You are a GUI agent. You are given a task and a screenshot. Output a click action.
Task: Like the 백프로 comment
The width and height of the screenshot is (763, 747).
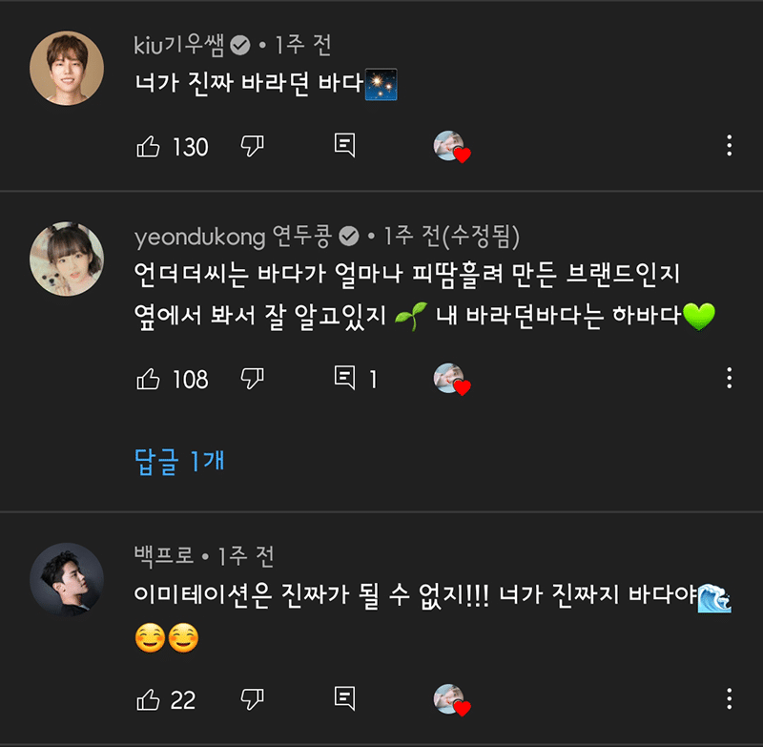tap(149, 699)
